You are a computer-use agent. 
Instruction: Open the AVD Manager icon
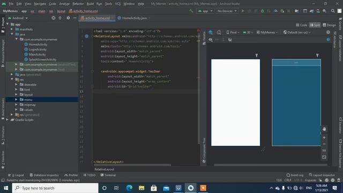(x=318, y=11)
